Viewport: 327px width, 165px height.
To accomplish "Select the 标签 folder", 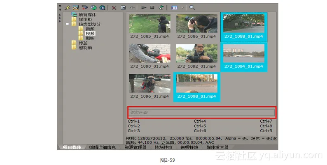I will point(83,43).
